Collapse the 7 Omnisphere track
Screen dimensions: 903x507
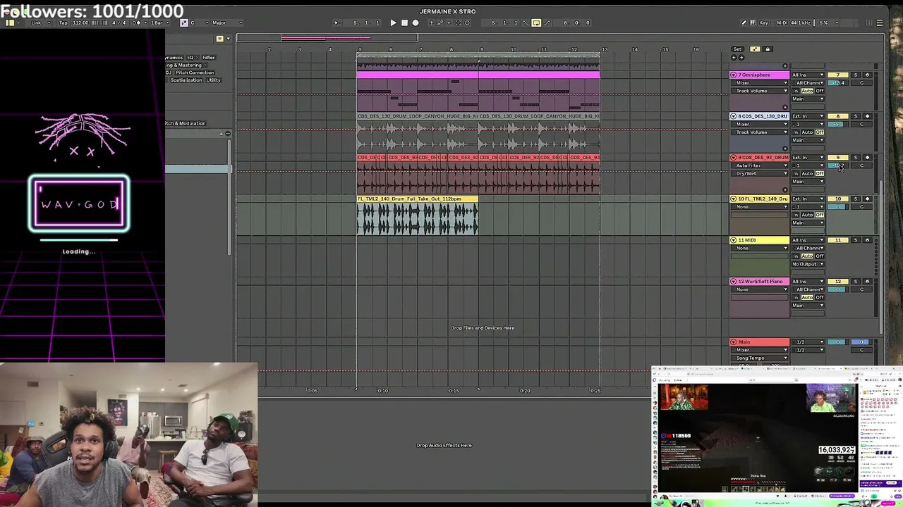[x=734, y=75]
